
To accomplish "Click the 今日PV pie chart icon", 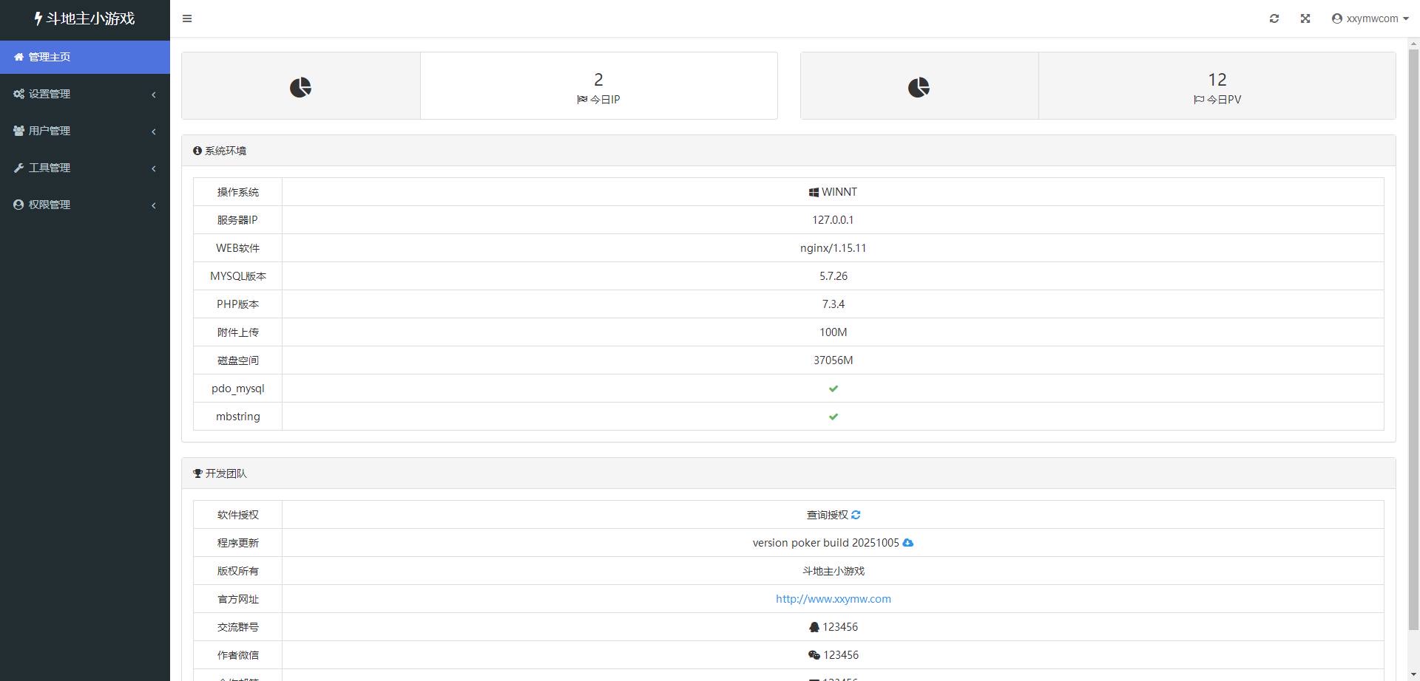I will [919, 87].
